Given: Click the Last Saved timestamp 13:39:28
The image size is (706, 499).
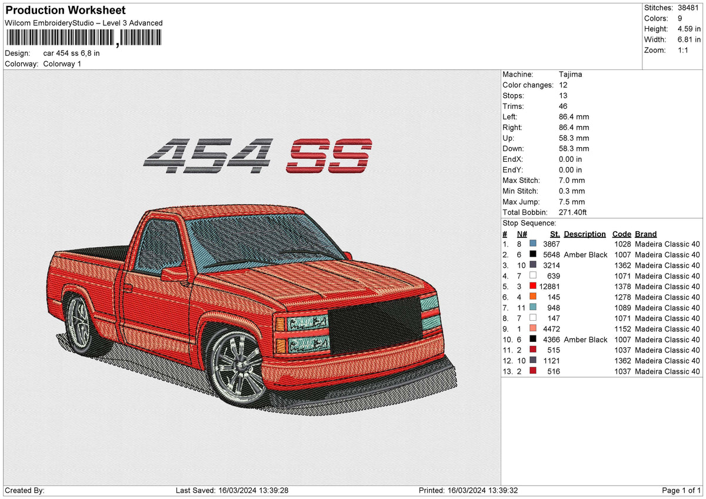Looking at the screenshot, I should click(x=273, y=491).
